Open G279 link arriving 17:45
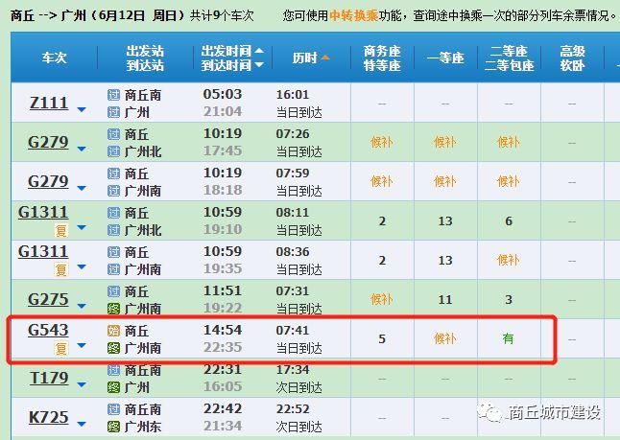 [48, 142]
